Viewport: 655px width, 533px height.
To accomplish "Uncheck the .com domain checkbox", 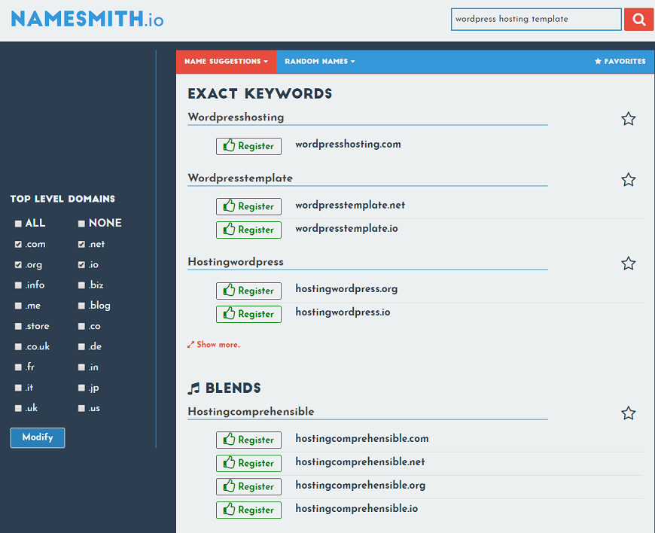I will (18, 245).
